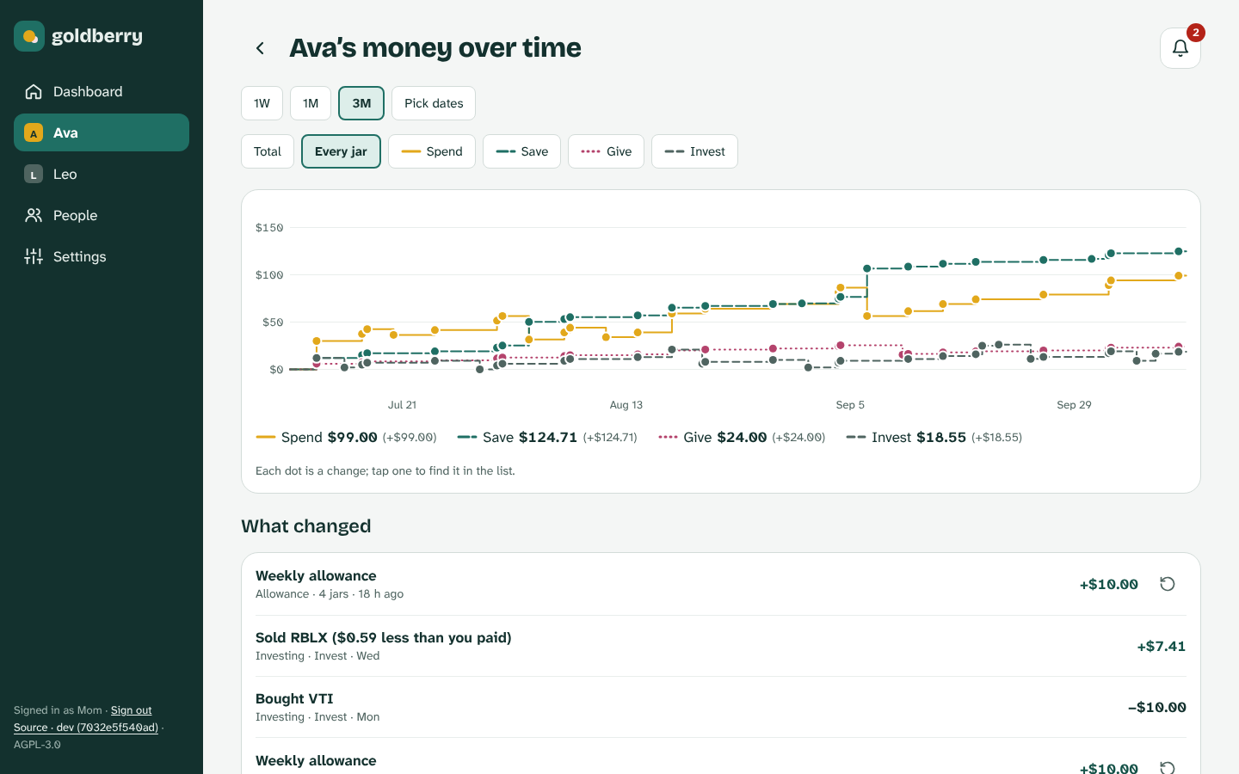
Task: Click the Sign out link
Action: pos(131,710)
